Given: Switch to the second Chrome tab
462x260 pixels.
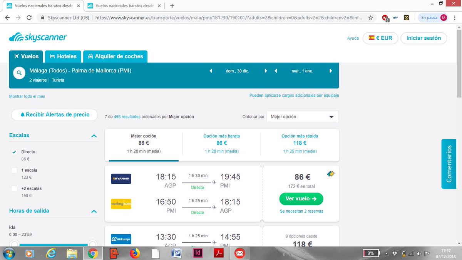Looking at the screenshot, I should coord(123,6).
